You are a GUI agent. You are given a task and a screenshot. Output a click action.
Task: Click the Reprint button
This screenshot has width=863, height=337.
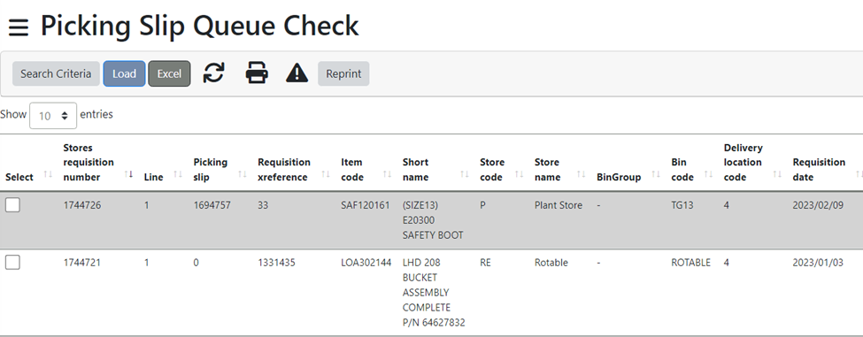tap(343, 73)
